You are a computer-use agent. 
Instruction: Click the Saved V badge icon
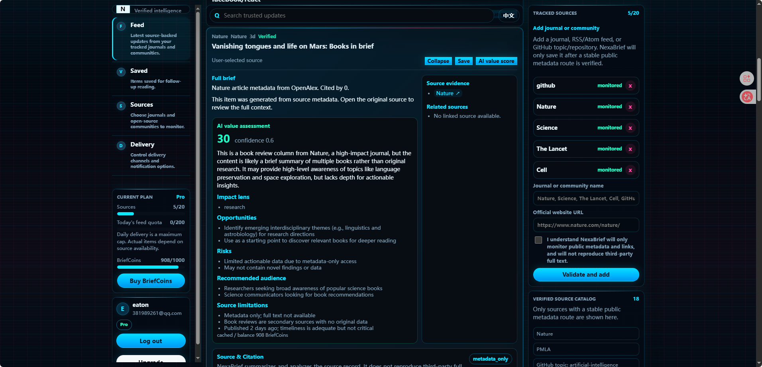point(121,72)
